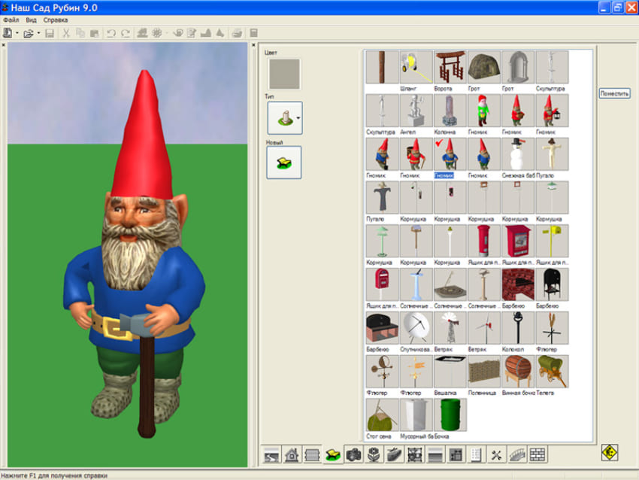The height and width of the screenshot is (480, 639).
Task: Click the Copy icon in toolbar
Action: click(80, 33)
